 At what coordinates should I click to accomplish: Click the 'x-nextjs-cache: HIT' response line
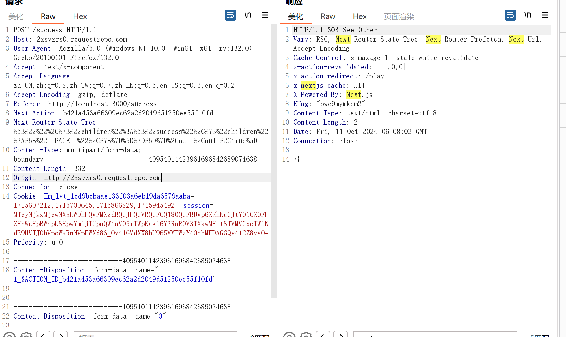point(329,85)
